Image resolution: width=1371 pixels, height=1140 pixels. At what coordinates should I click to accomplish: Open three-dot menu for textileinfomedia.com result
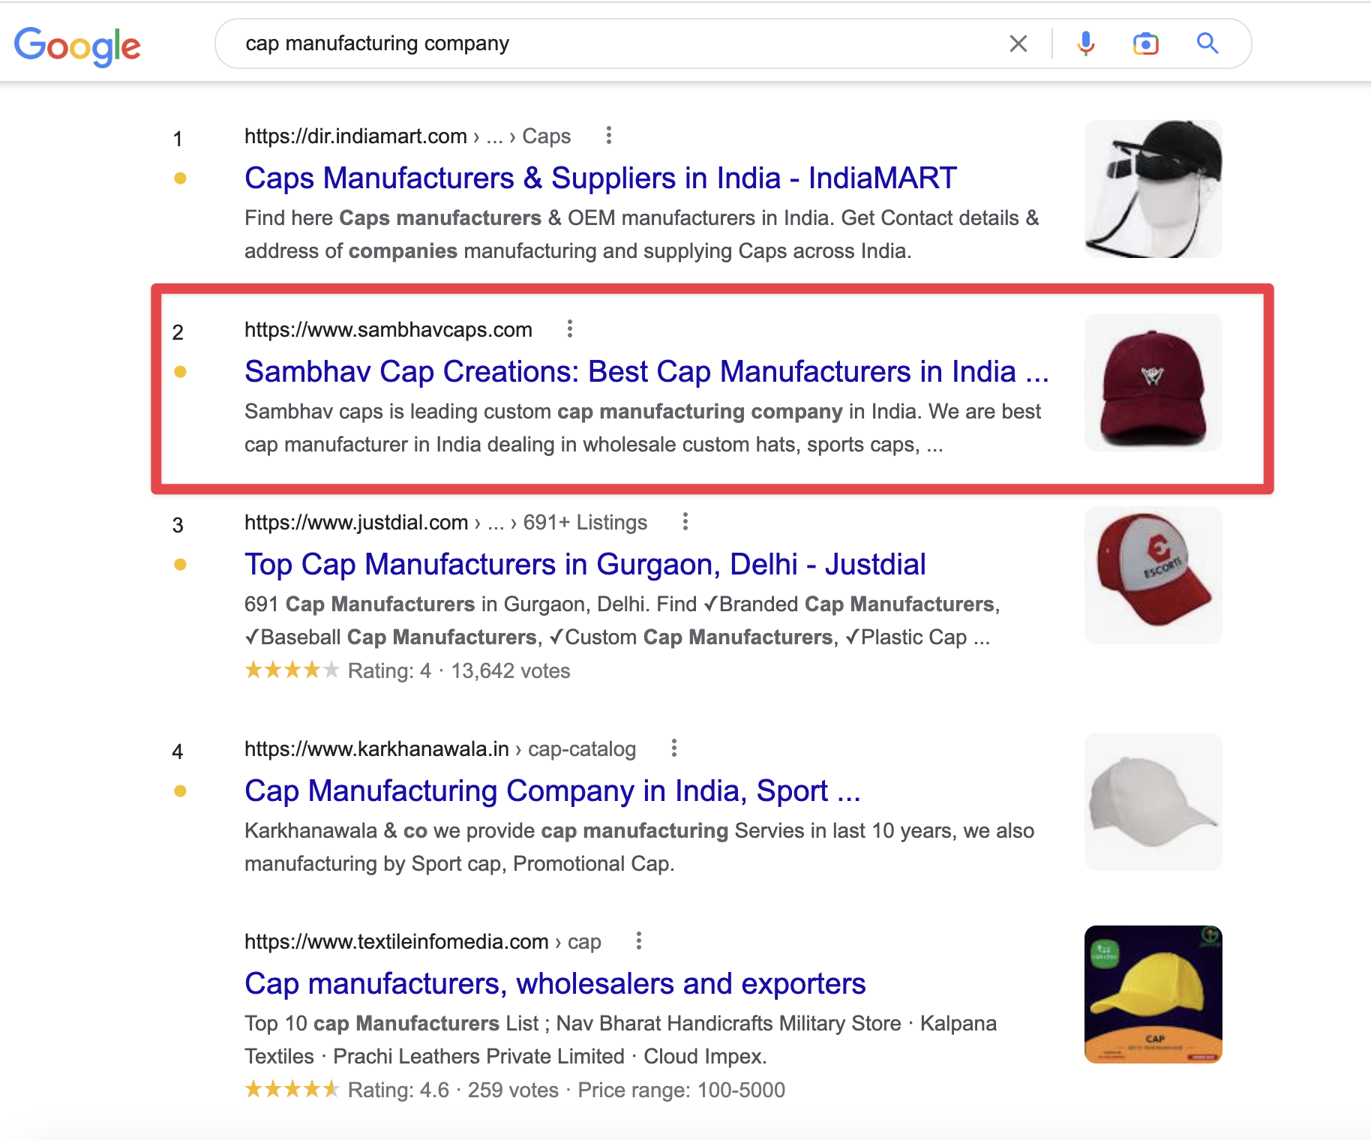(x=639, y=940)
